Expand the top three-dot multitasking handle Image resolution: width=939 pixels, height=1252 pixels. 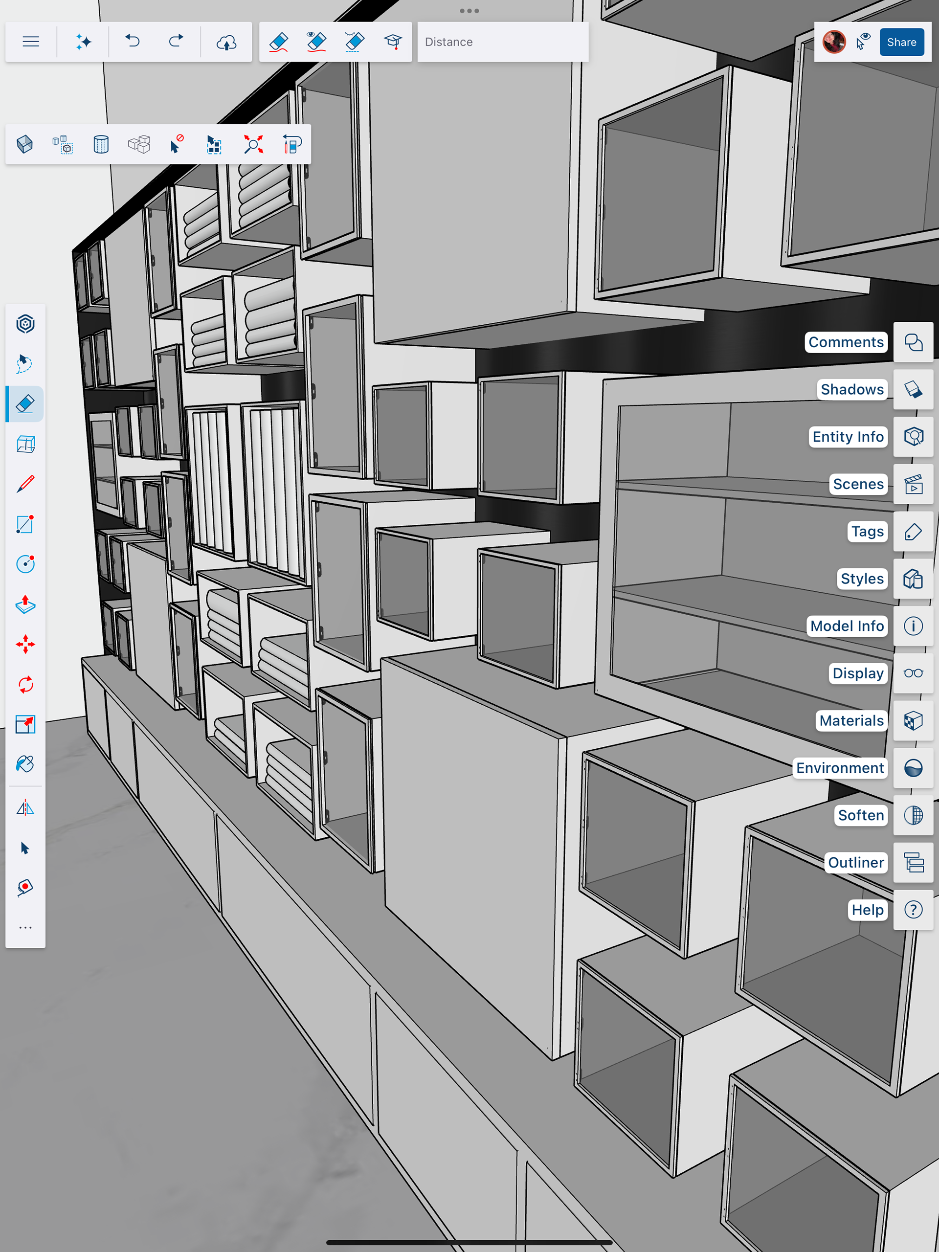(x=469, y=11)
